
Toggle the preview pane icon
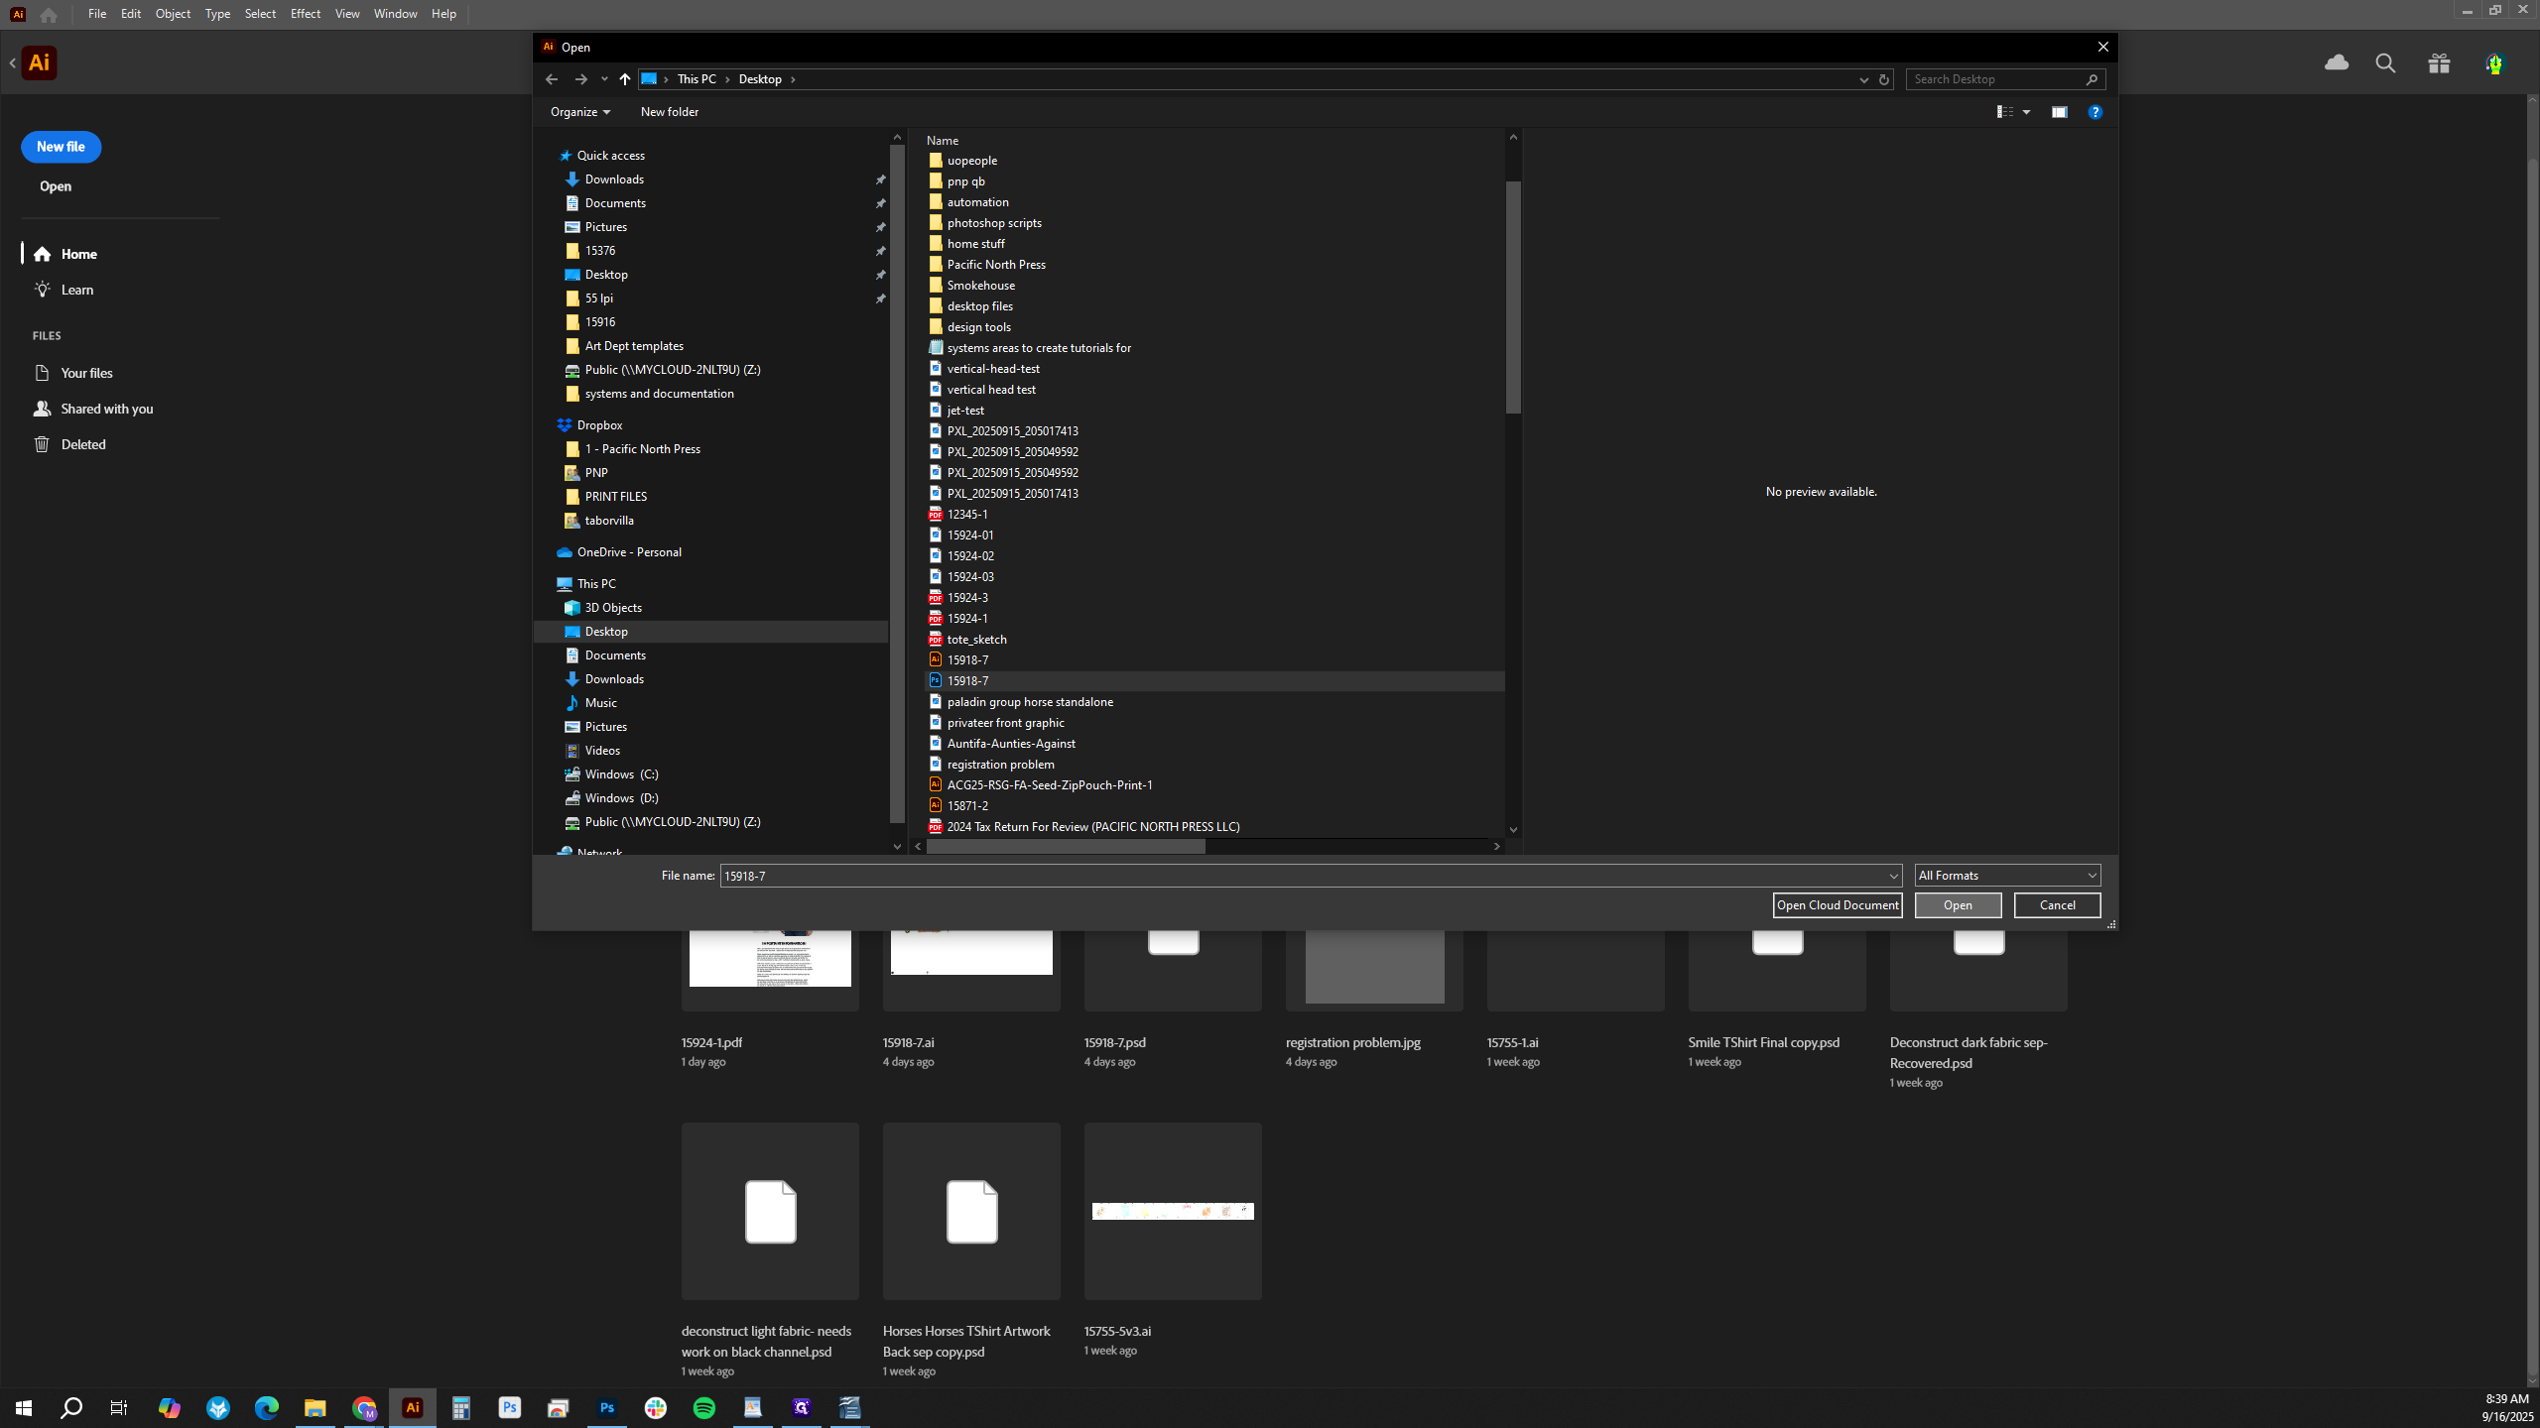[x=2060, y=112]
